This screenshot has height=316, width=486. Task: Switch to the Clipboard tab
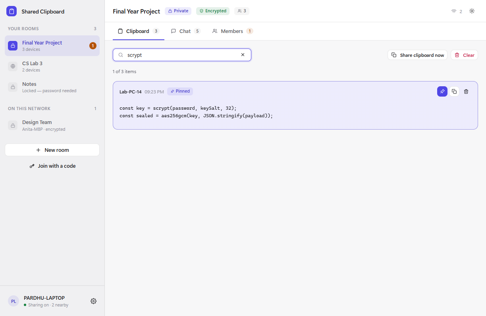(139, 31)
